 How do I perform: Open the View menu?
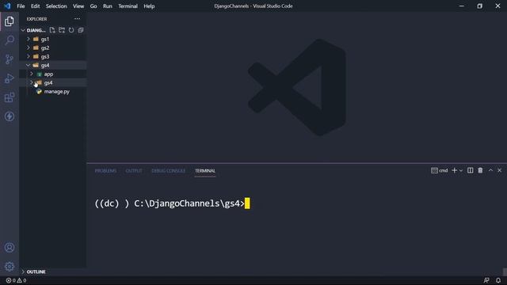pos(78,6)
